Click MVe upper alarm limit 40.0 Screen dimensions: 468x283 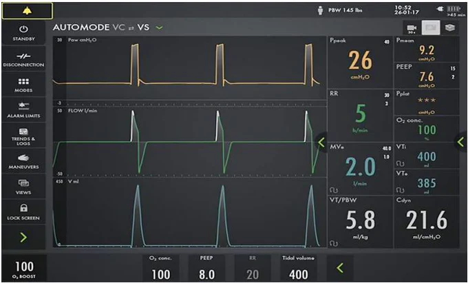[387, 148]
